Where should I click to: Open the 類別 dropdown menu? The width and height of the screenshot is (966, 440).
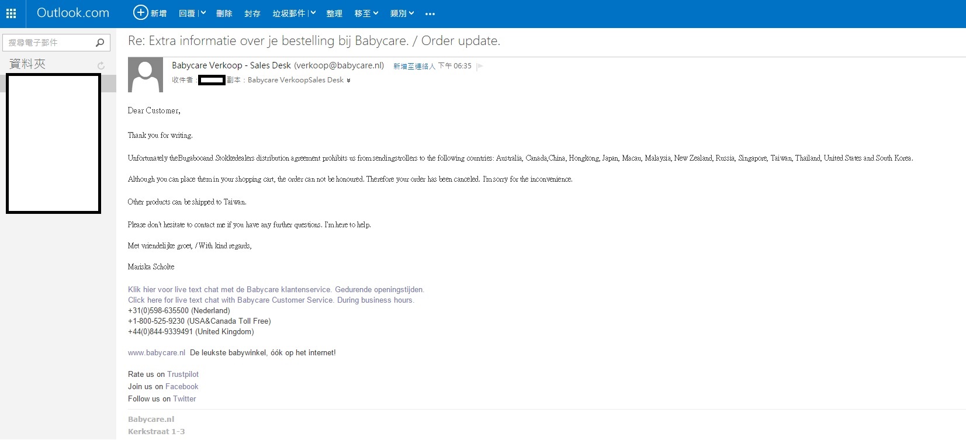tap(402, 13)
